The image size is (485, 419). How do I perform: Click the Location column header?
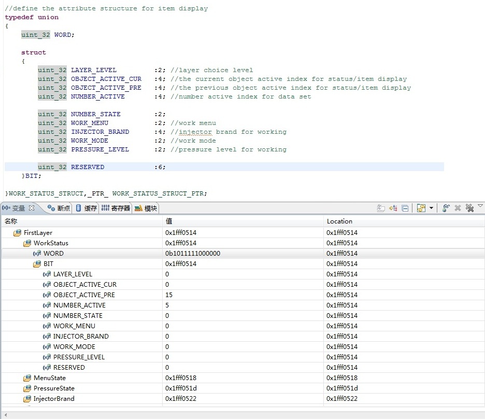point(339,221)
